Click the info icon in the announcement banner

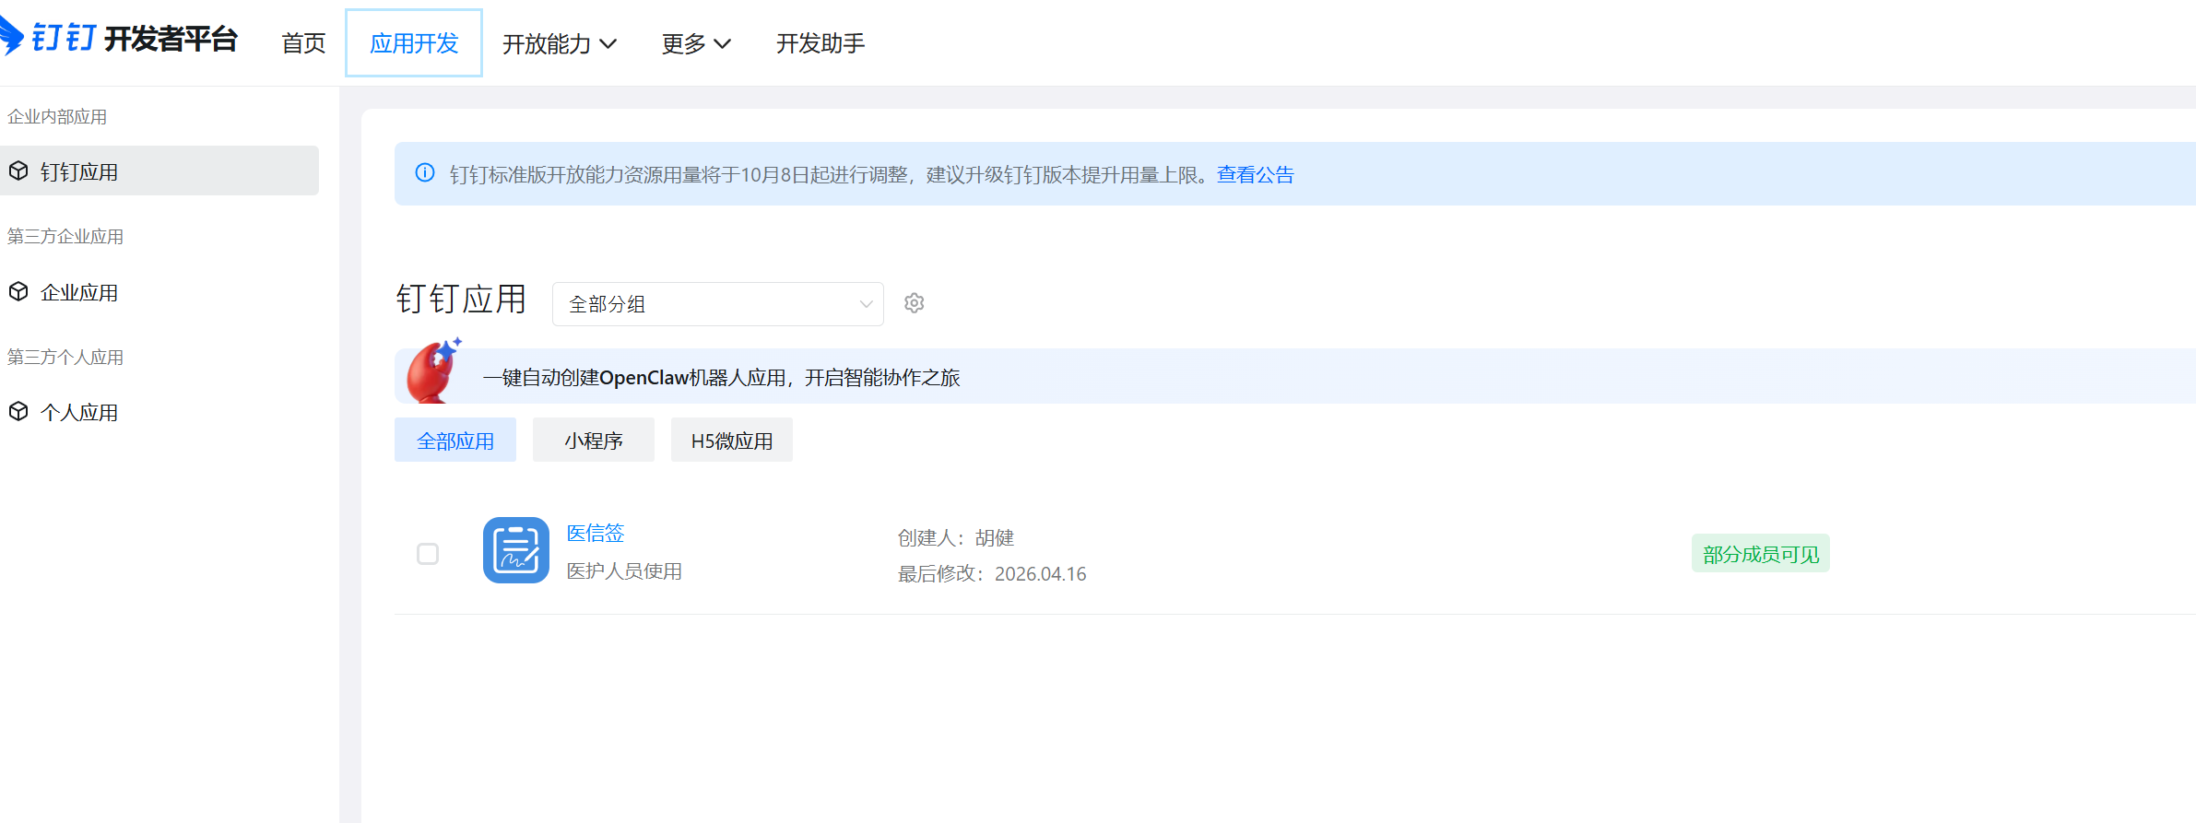click(425, 173)
